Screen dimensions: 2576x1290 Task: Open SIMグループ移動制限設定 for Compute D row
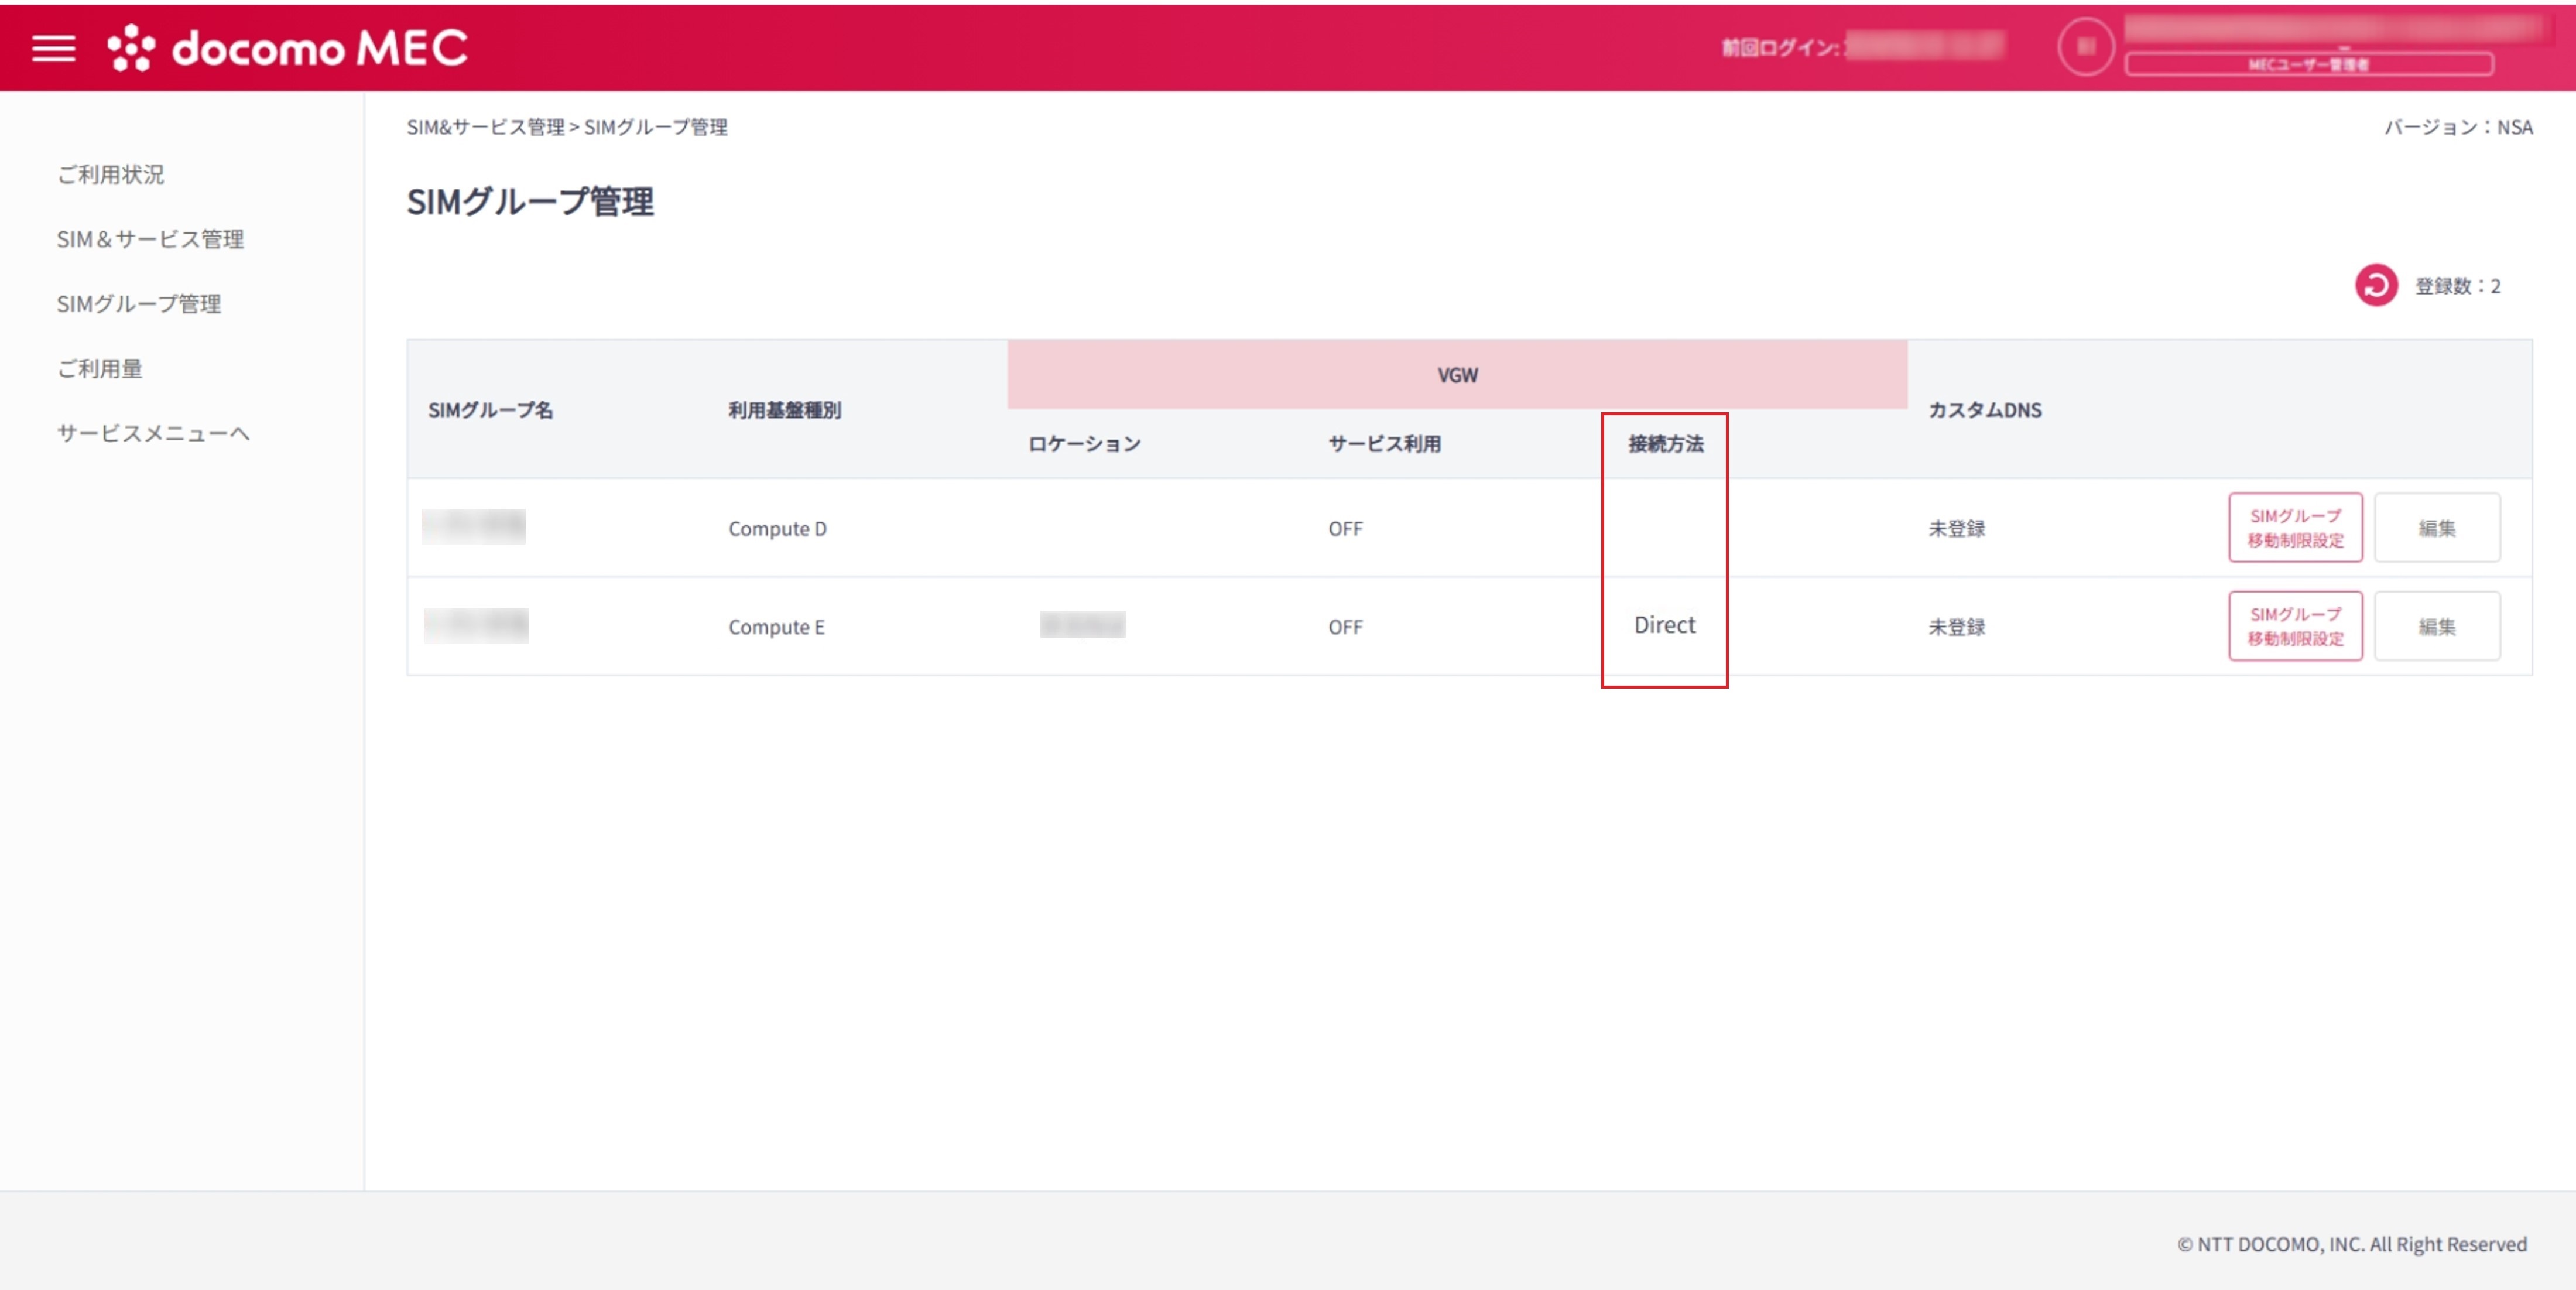(x=2294, y=527)
